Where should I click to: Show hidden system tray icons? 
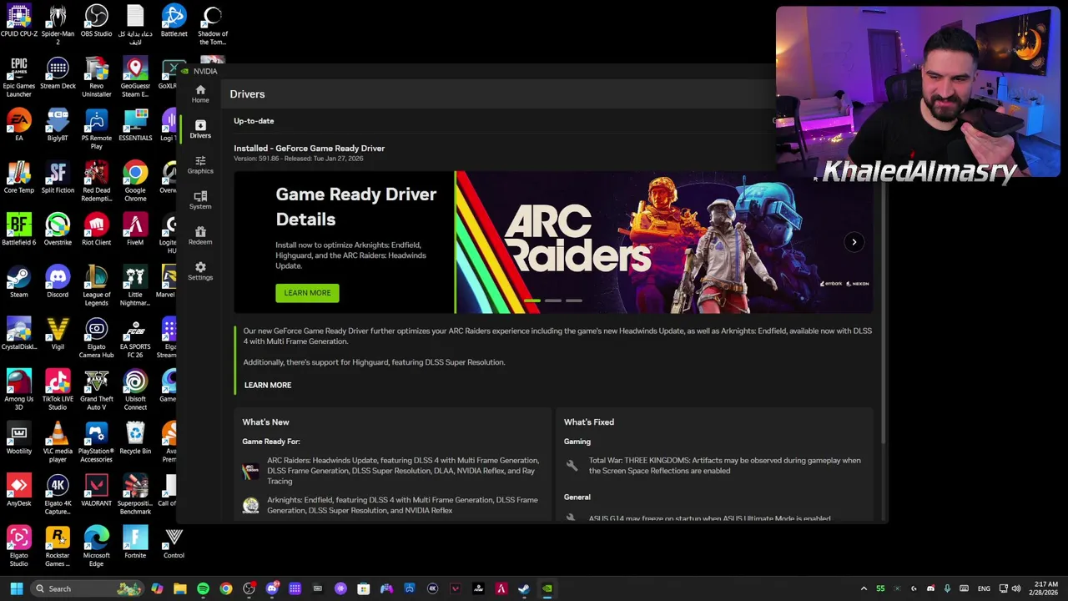pos(864,588)
